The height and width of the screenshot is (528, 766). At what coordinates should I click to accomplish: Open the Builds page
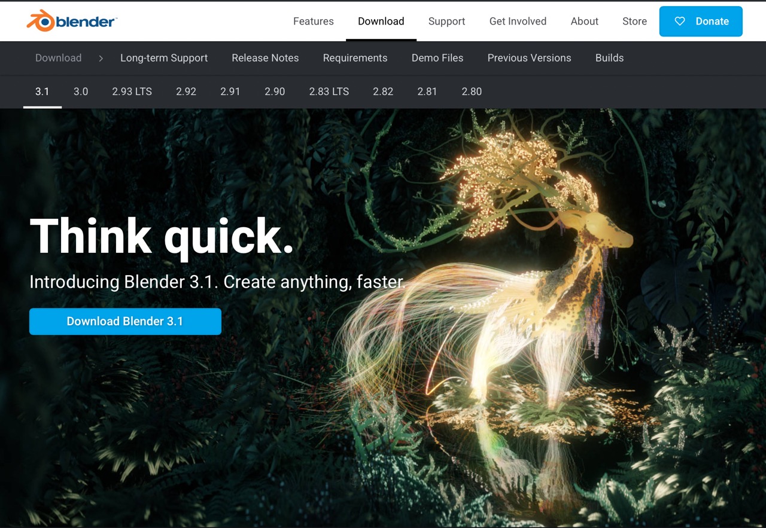pyautogui.click(x=609, y=58)
